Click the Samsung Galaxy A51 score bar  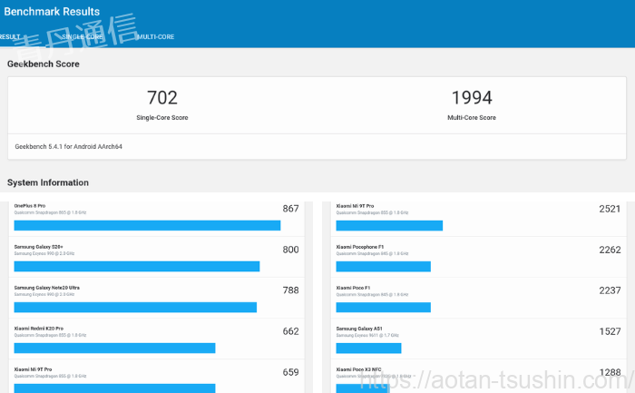point(368,348)
